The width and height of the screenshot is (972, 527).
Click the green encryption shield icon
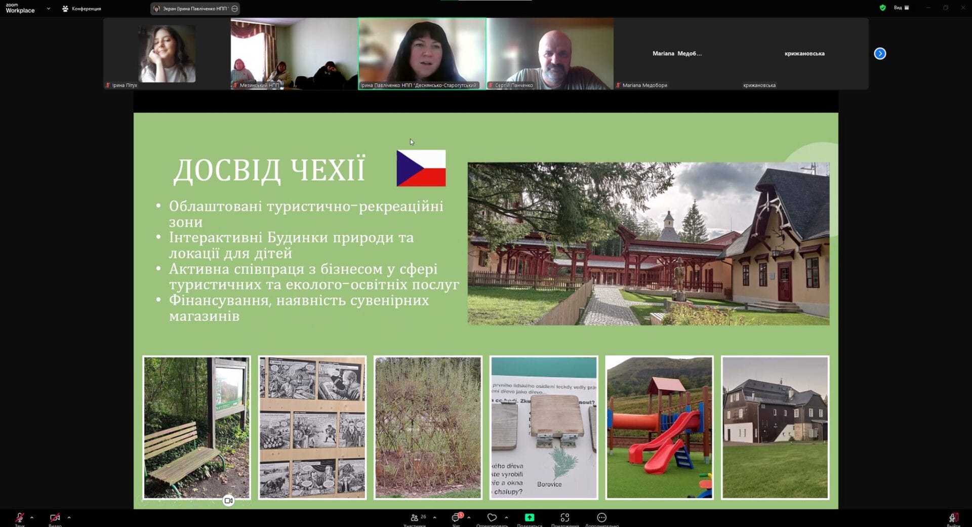(882, 8)
